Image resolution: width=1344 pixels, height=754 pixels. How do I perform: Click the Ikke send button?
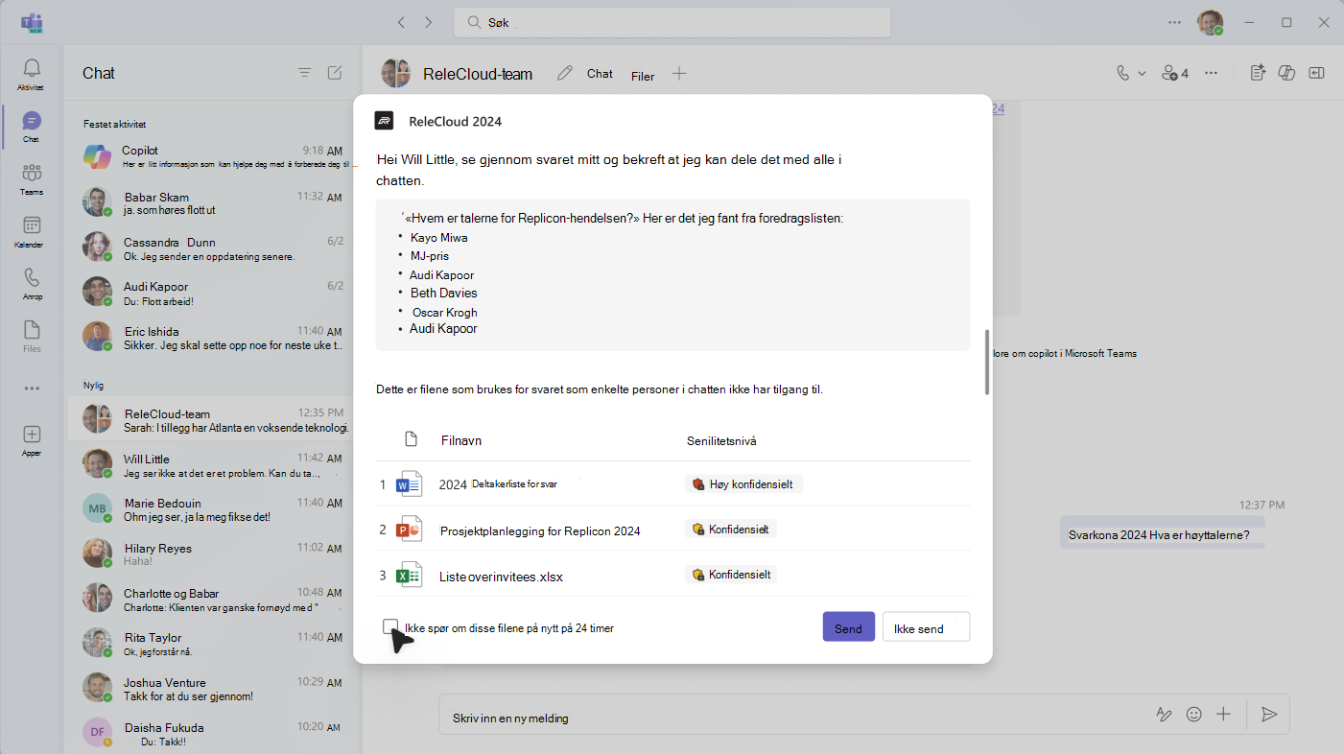(x=926, y=627)
